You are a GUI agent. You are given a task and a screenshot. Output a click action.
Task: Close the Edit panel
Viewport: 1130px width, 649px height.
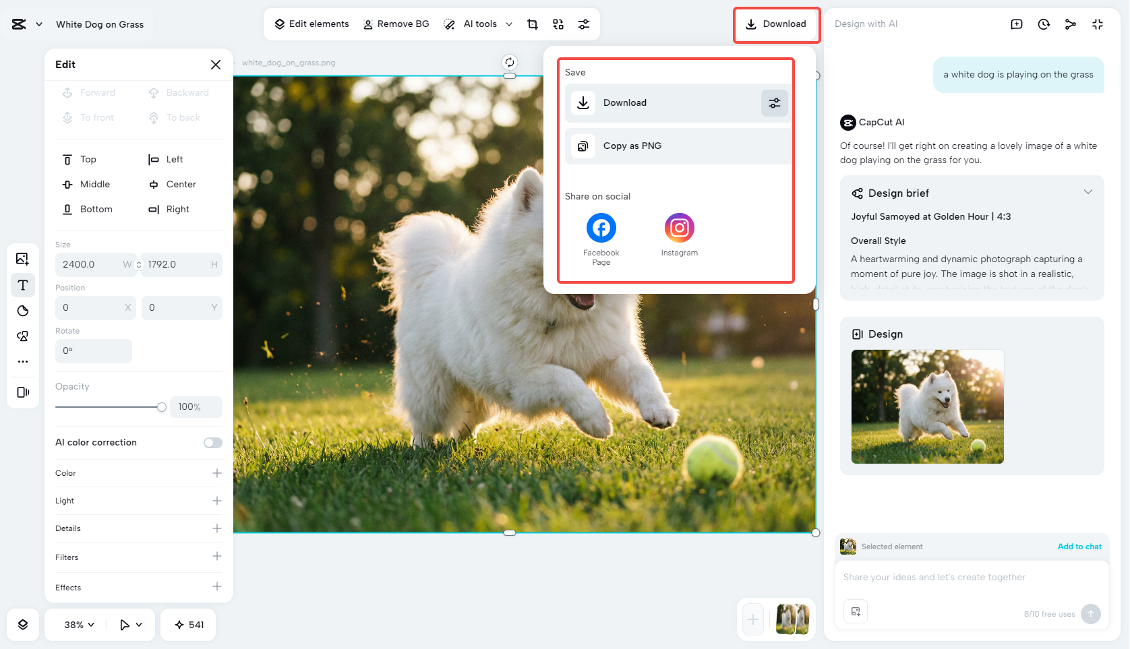pyautogui.click(x=216, y=65)
